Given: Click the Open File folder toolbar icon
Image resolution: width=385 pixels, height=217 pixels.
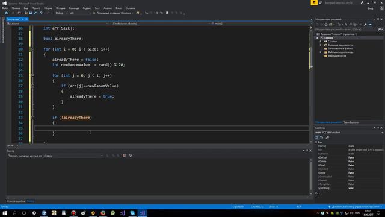Looking at the screenshot, I should pyautogui.click(x=26, y=13).
